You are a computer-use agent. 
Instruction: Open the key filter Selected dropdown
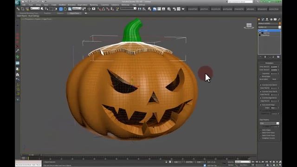click(x=243, y=162)
